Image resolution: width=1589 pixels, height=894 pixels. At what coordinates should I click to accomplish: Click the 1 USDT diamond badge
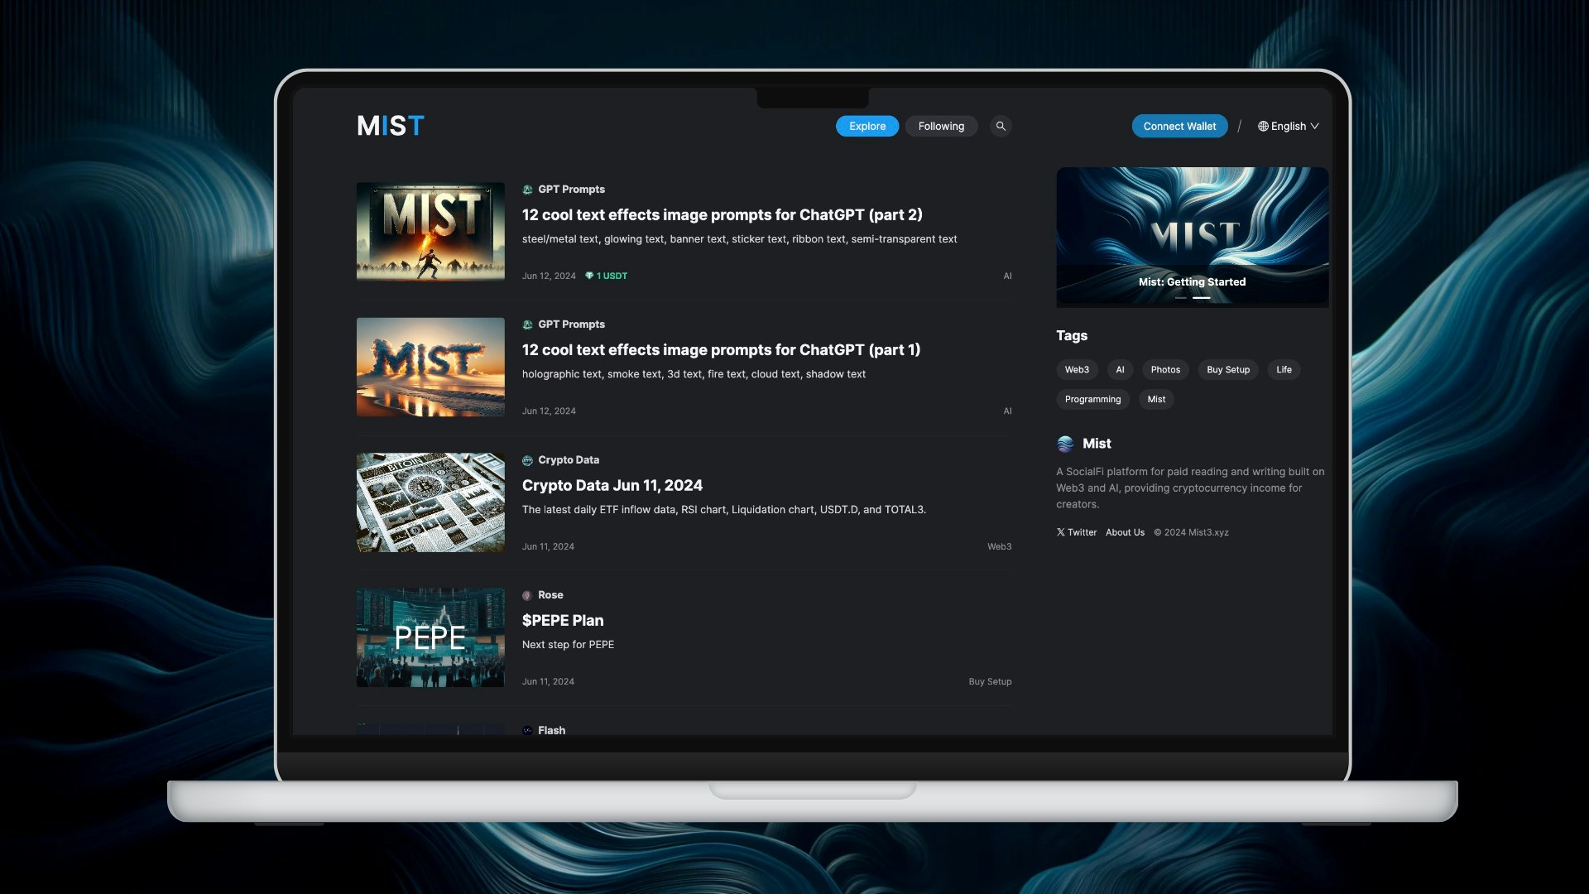(607, 276)
